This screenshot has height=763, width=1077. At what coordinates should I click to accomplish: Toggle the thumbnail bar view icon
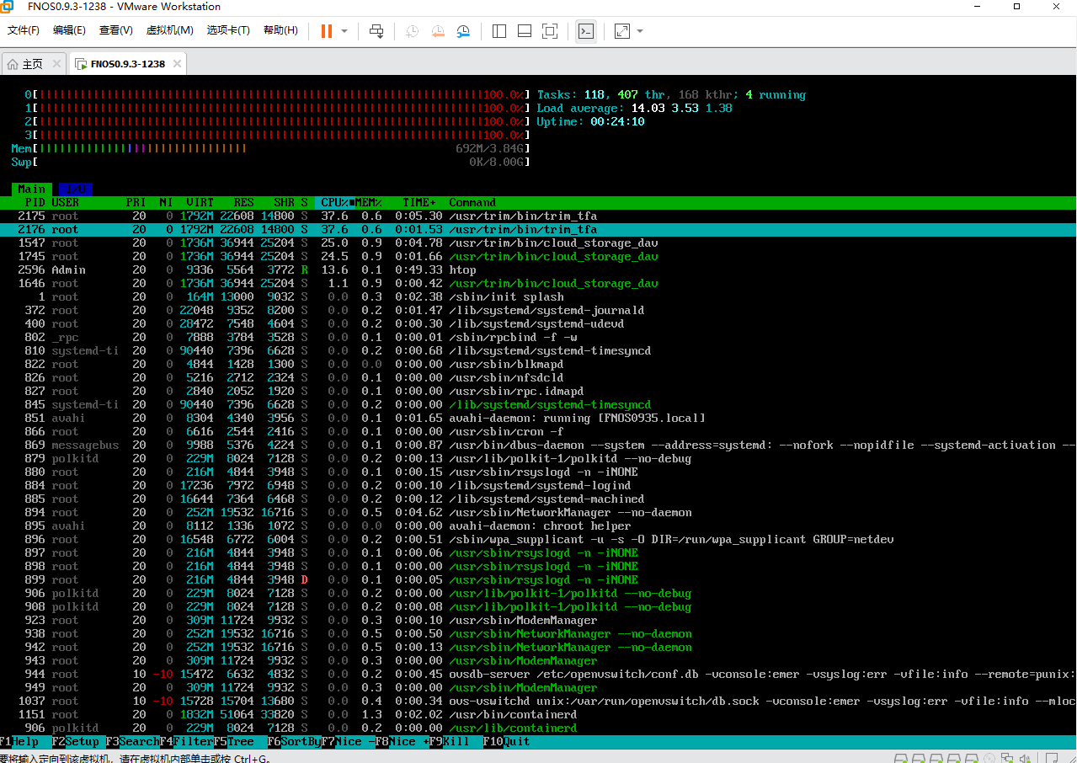[525, 31]
